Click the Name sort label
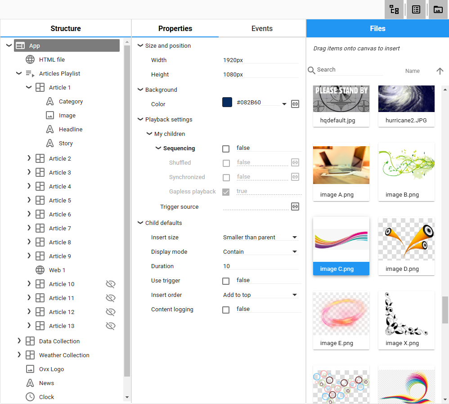Screen dimensions: 449x404 coord(413,71)
